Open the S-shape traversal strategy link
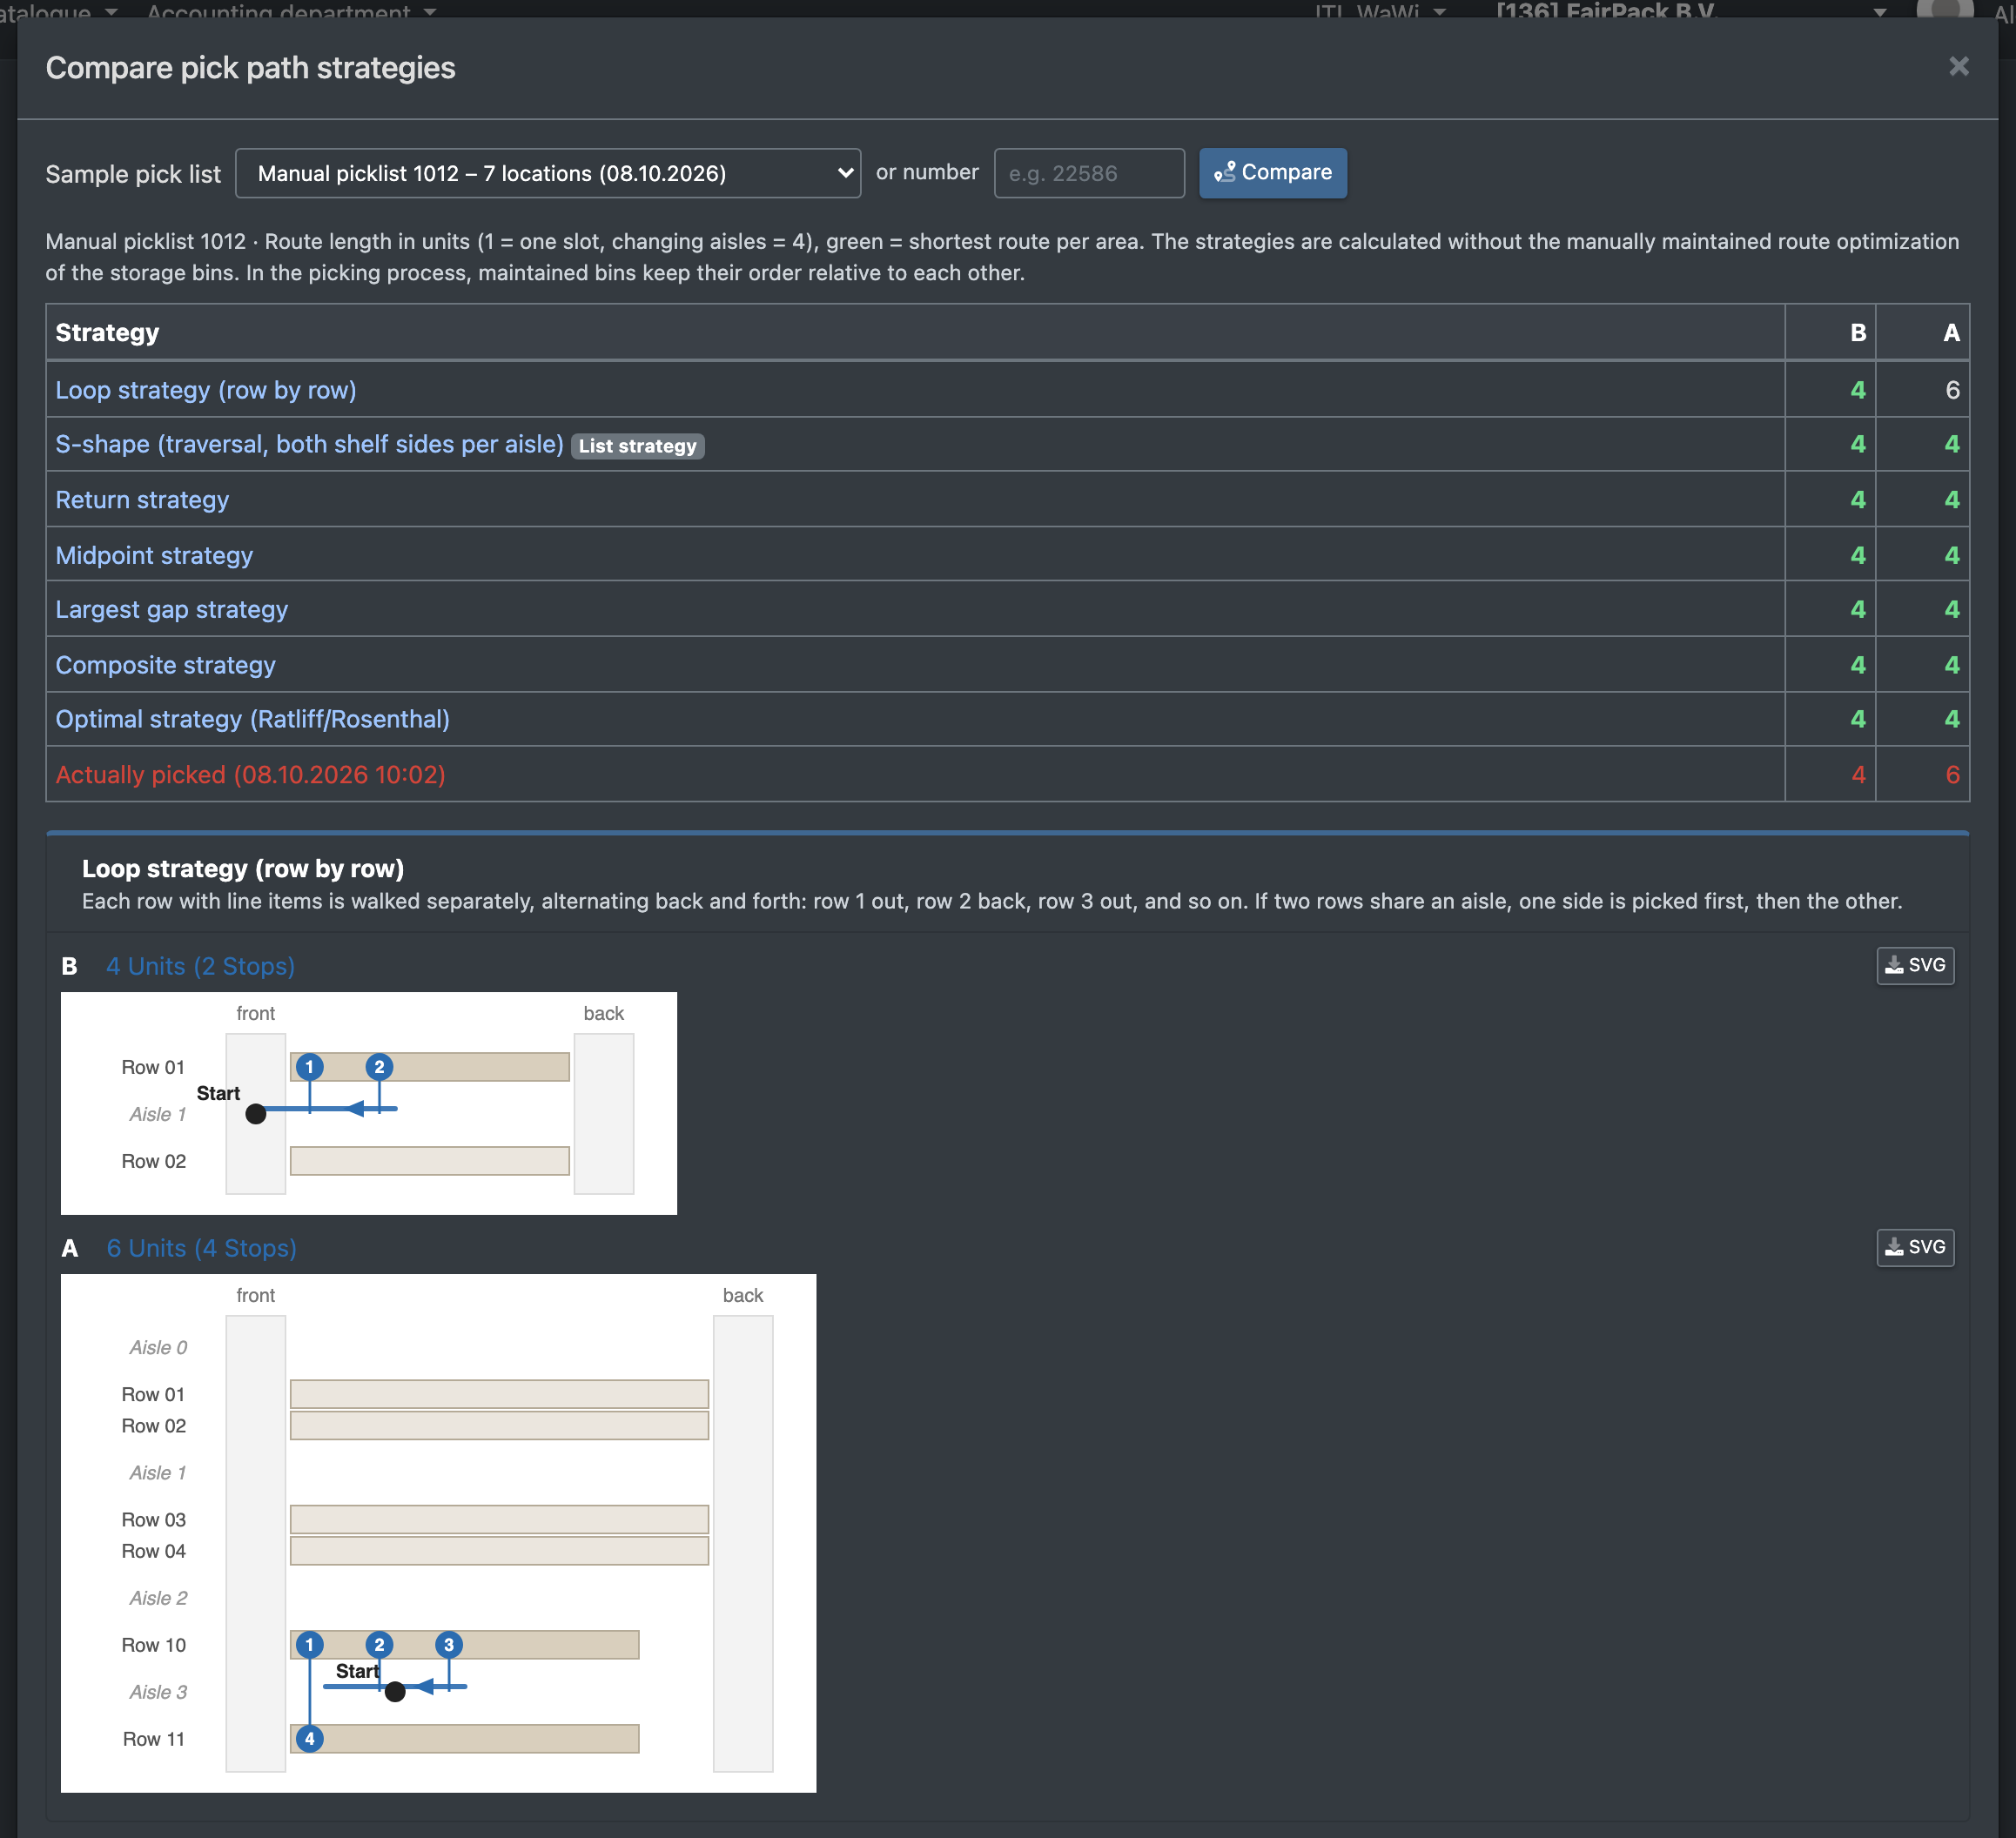 (309, 444)
